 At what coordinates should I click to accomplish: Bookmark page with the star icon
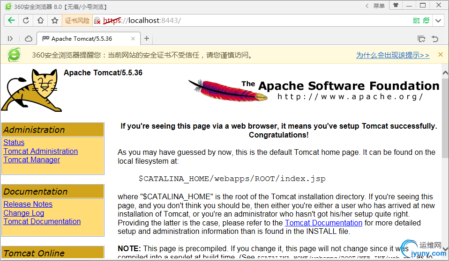point(55,21)
